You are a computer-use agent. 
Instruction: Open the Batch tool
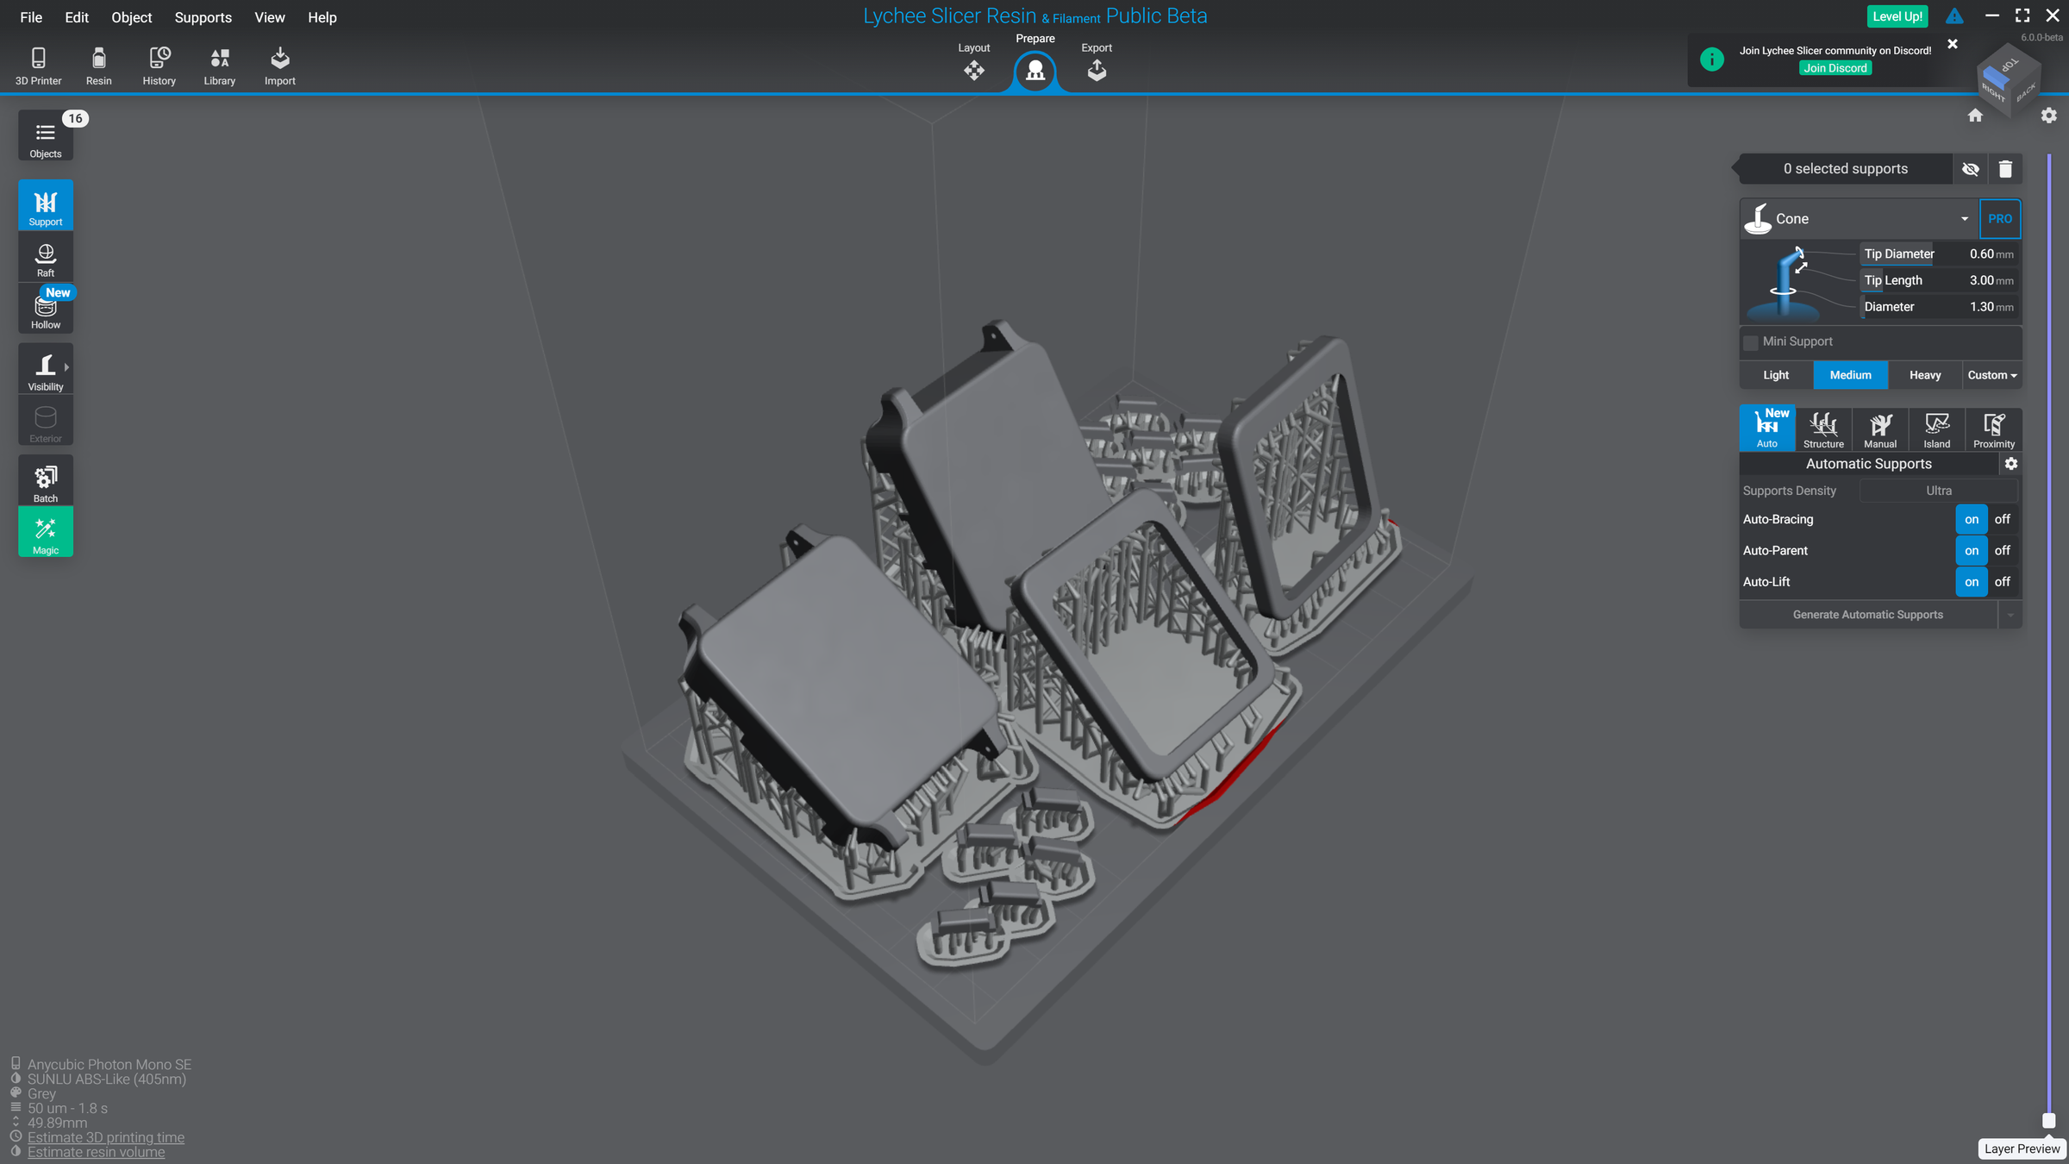[45, 482]
